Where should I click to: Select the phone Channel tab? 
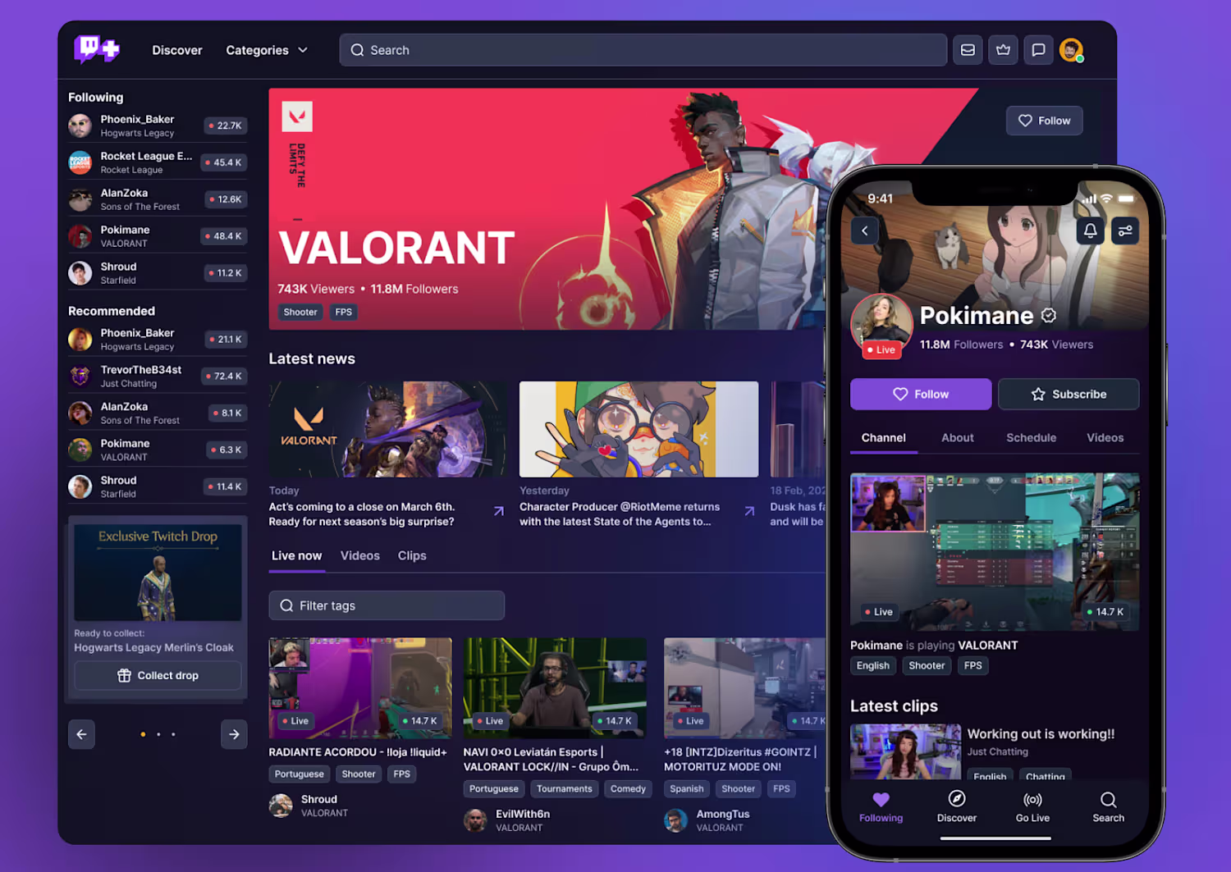click(x=884, y=438)
